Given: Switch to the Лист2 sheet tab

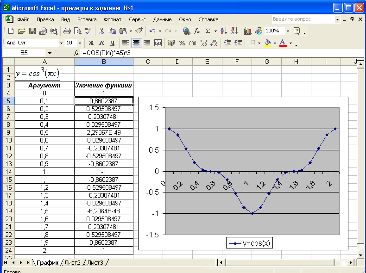Looking at the screenshot, I should click(x=73, y=262).
